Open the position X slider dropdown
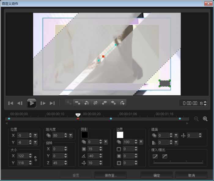The height and width of the screenshot is (181, 214). (35, 135)
